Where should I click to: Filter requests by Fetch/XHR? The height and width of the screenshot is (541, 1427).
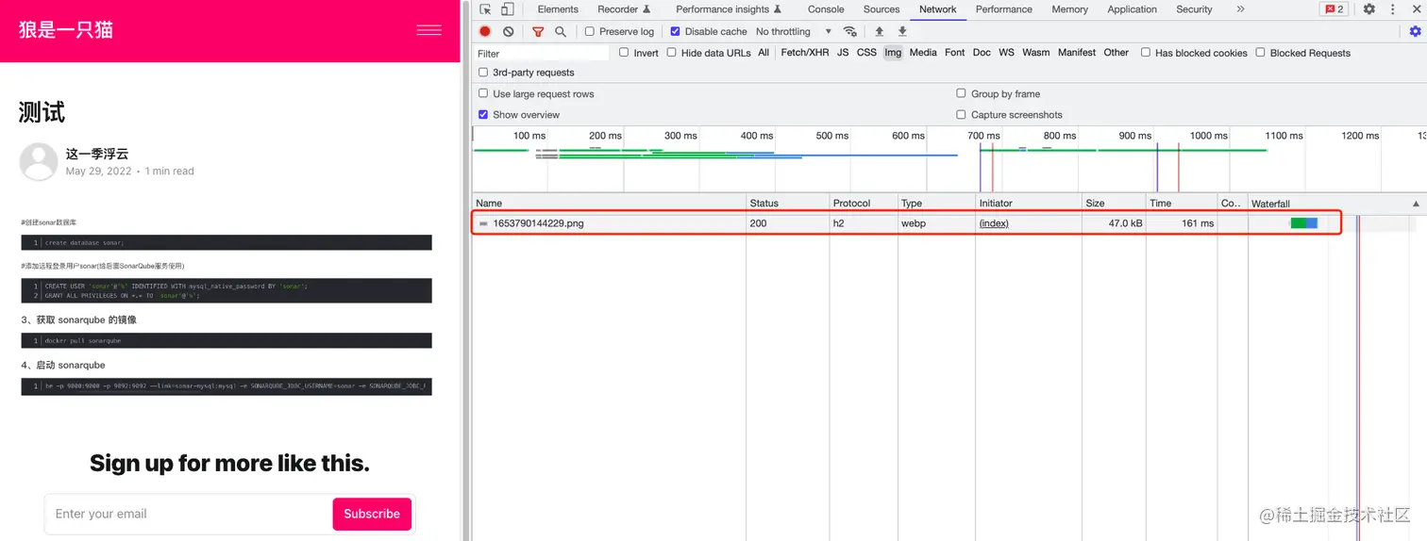(805, 53)
